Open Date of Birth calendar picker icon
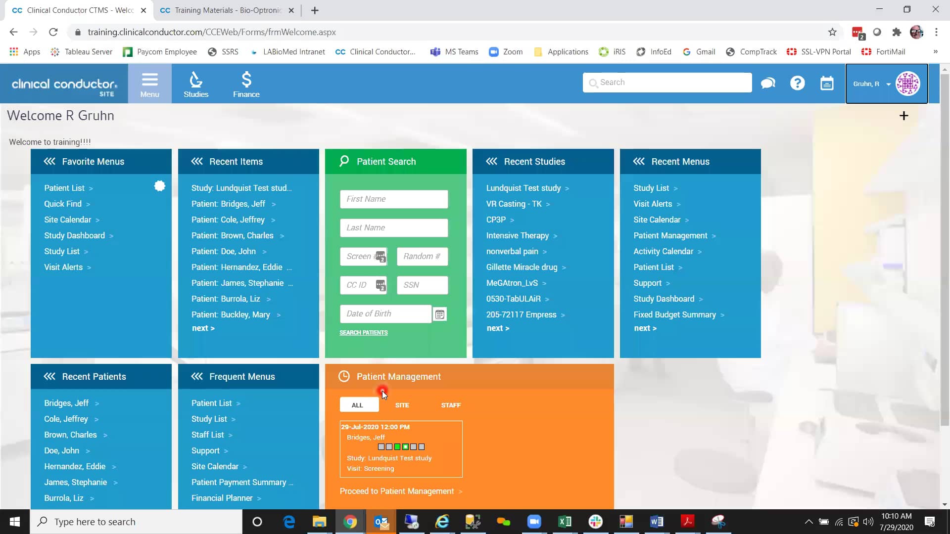Screen dimensions: 950x534 coord(440,314)
